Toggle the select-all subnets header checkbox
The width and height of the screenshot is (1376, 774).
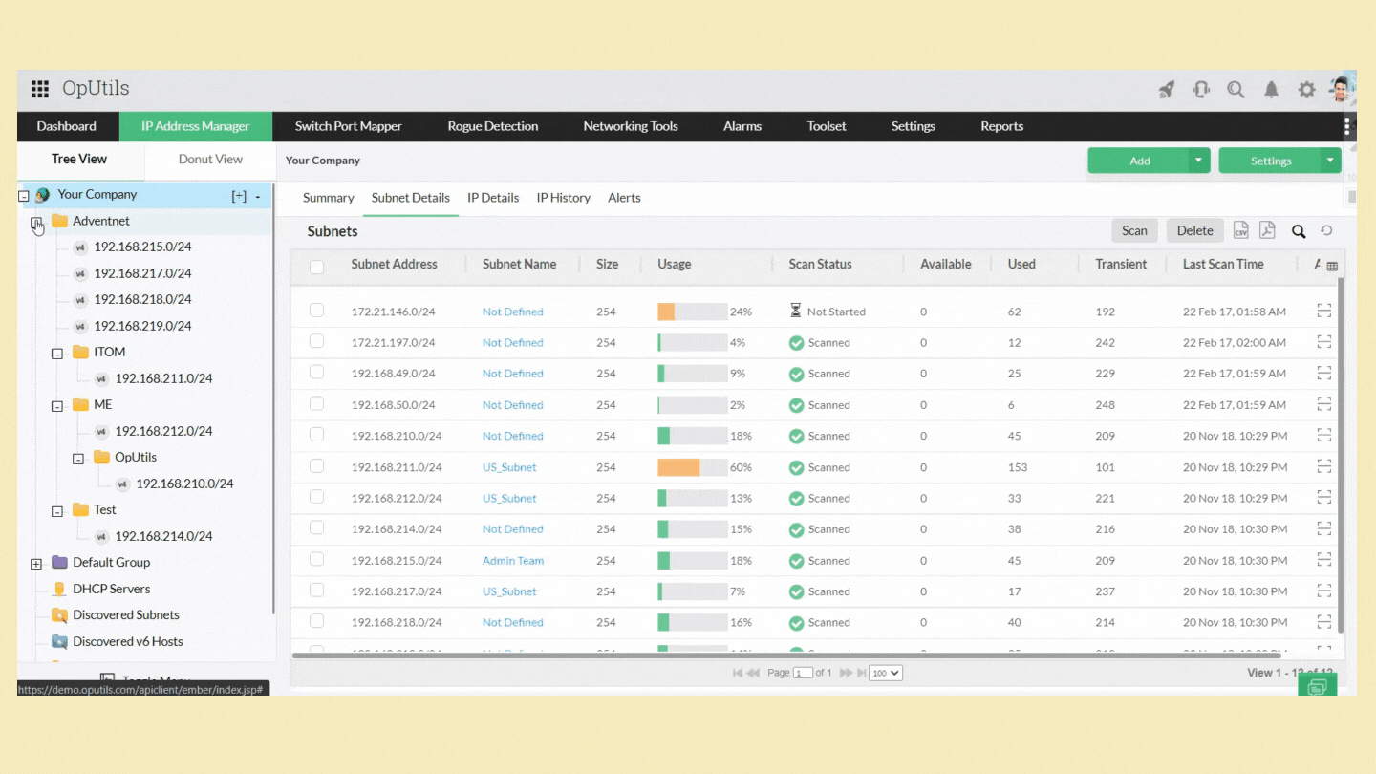point(317,267)
